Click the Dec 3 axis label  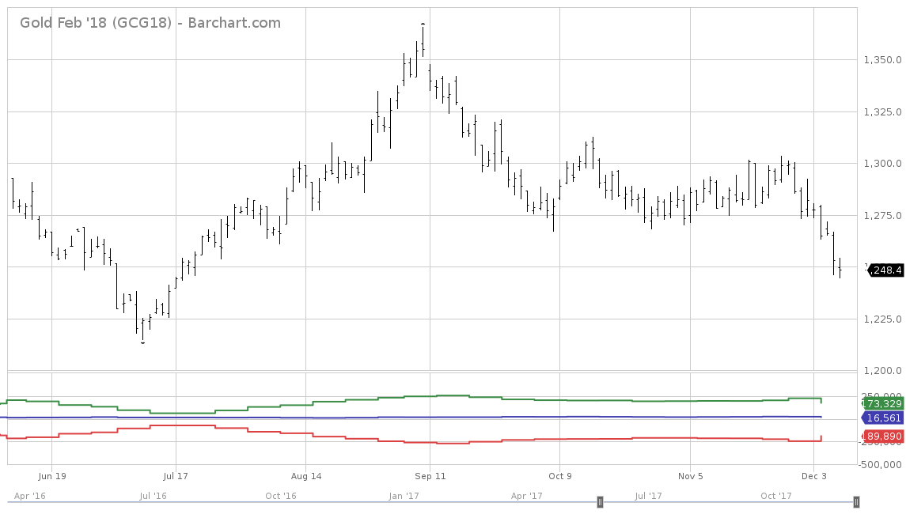pos(815,476)
